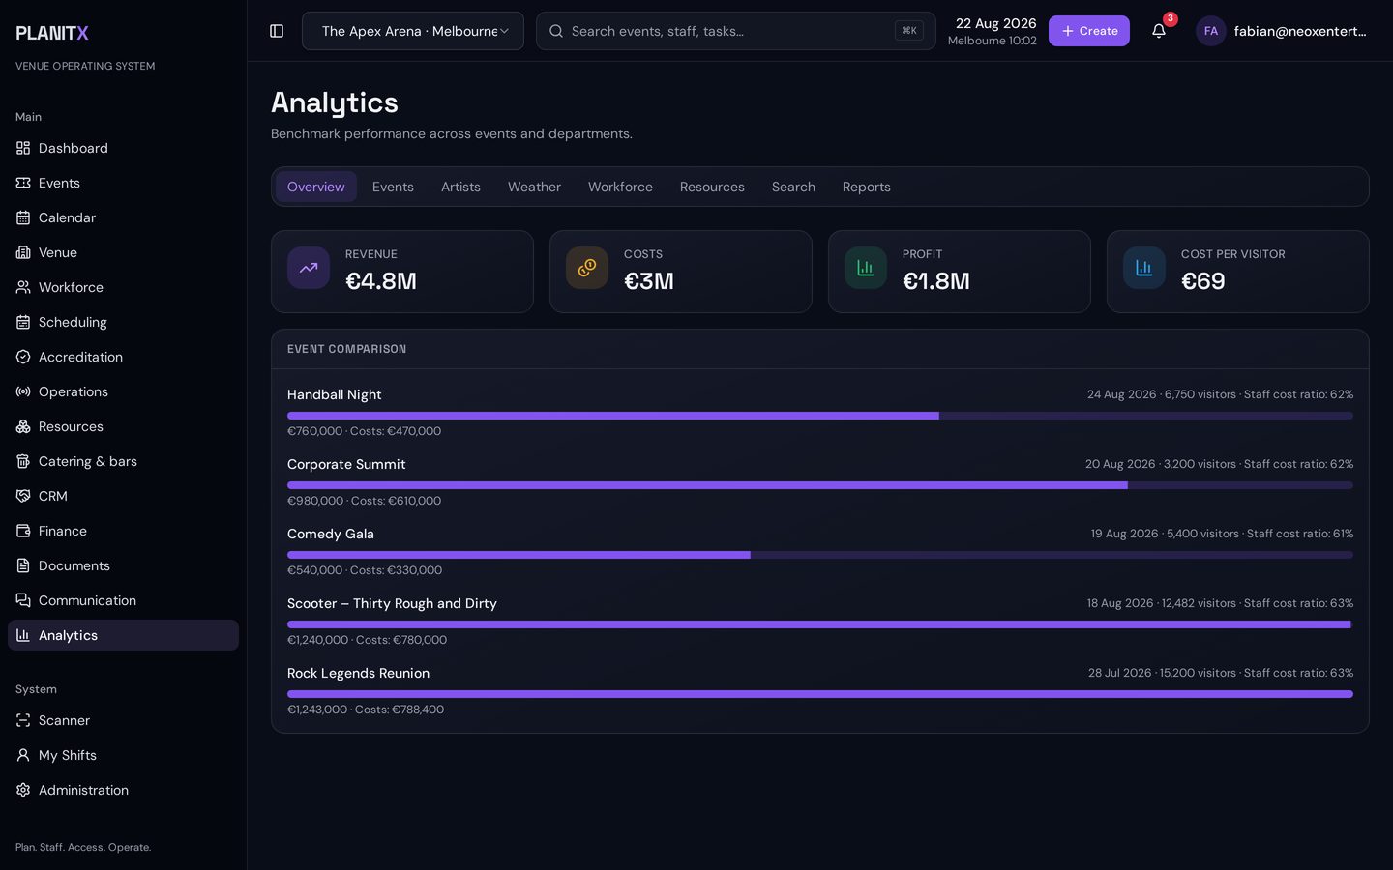The height and width of the screenshot is (870, 1393).
Task: Open CRM from sidebar
Action: (x=123, y=496)
